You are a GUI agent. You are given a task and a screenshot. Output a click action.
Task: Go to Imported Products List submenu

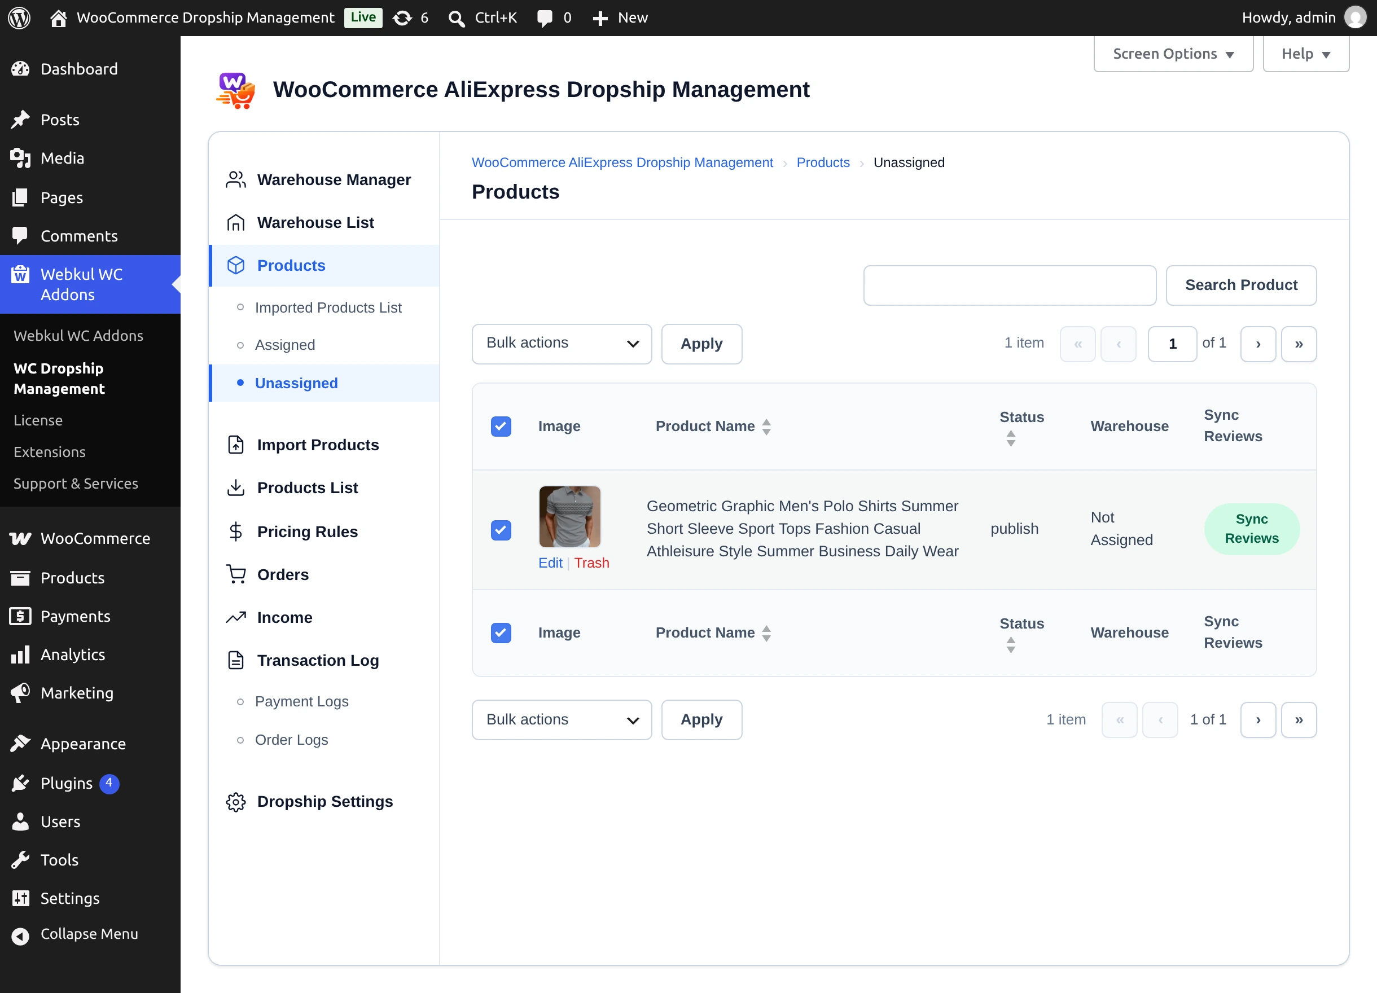pyautogui.click(x=328, y=307)
